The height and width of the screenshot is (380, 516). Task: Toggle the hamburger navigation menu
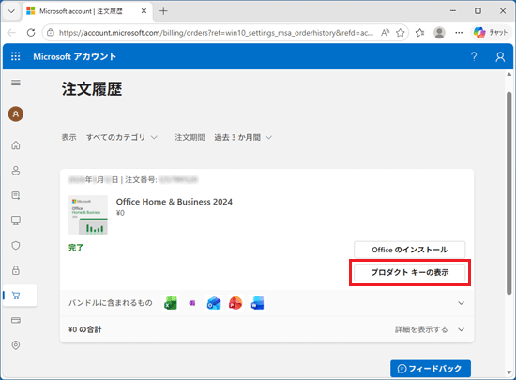tap(15, 83)
